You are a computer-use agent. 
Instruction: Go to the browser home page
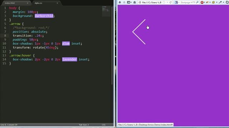[x=135, y=2]
